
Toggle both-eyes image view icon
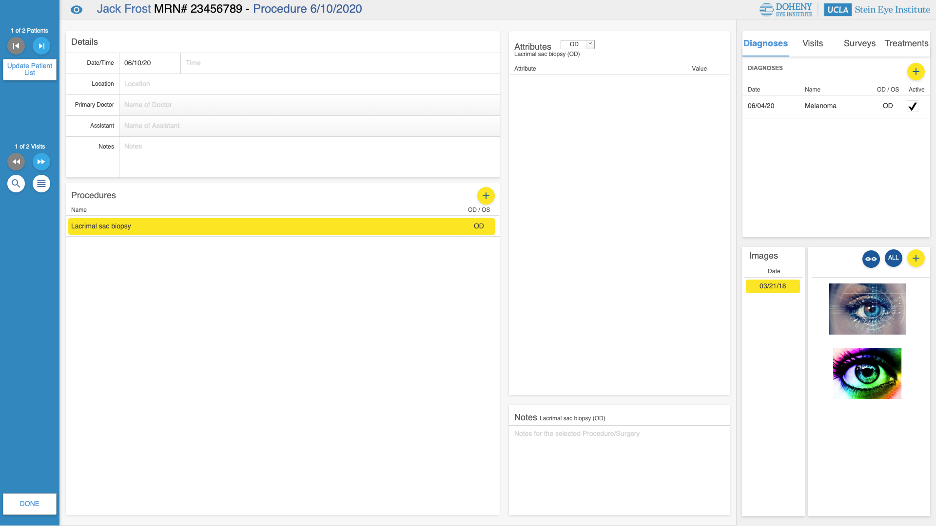click(x=871, y=259)
